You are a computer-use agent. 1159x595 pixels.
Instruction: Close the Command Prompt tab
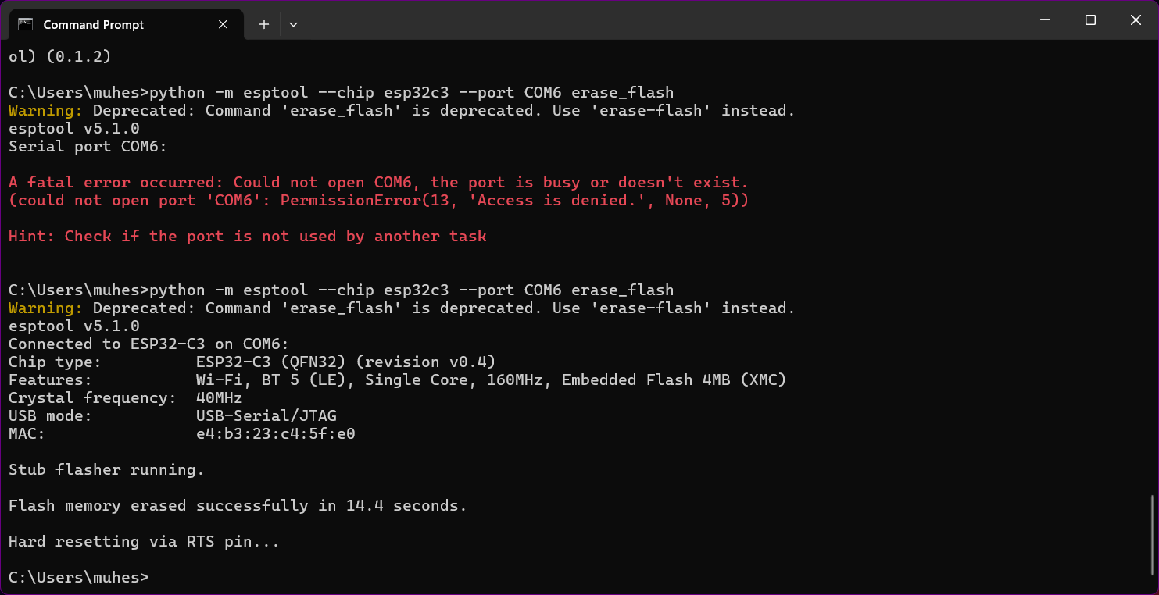(x=223, y=24)
